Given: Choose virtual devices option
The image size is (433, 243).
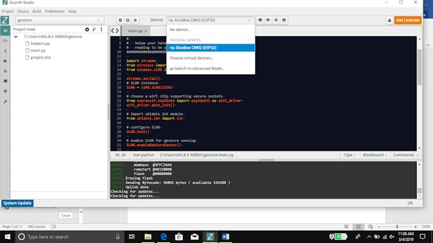Looking at the screenshot, I should click(x=211, y=58).
